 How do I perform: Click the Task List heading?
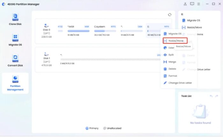[186, 96]
